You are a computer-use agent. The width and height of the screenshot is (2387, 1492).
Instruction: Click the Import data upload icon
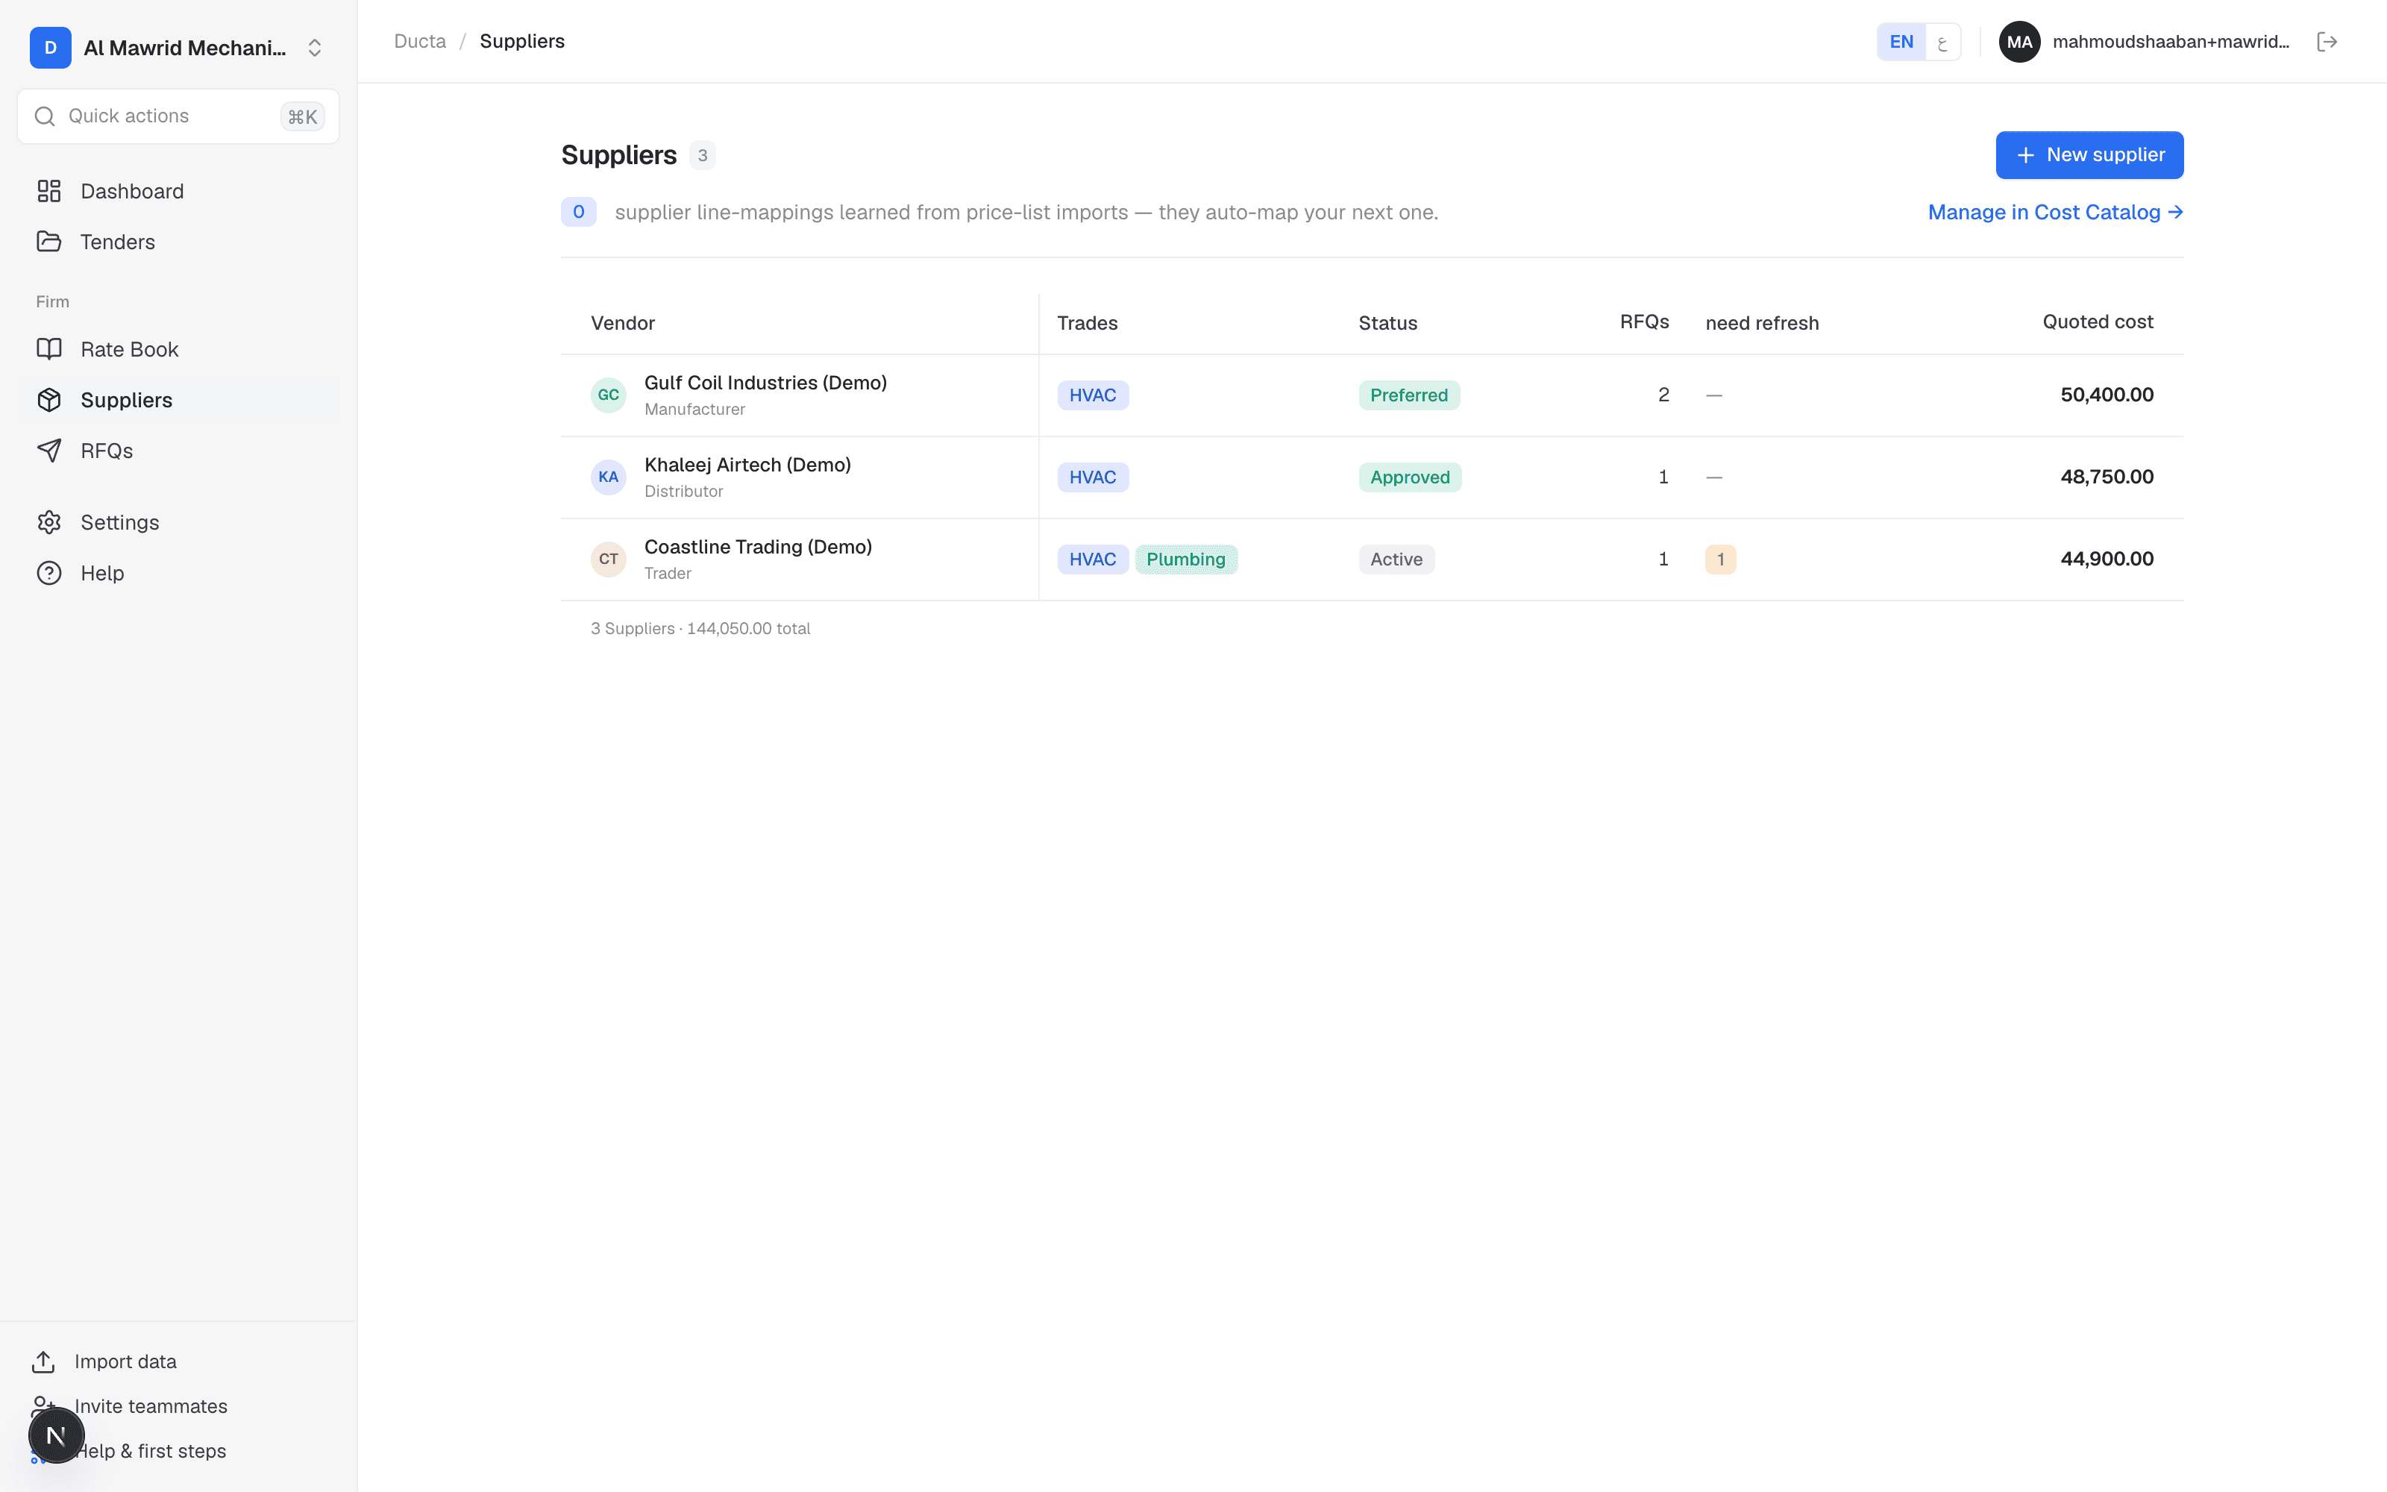[x=43, y=1361]
